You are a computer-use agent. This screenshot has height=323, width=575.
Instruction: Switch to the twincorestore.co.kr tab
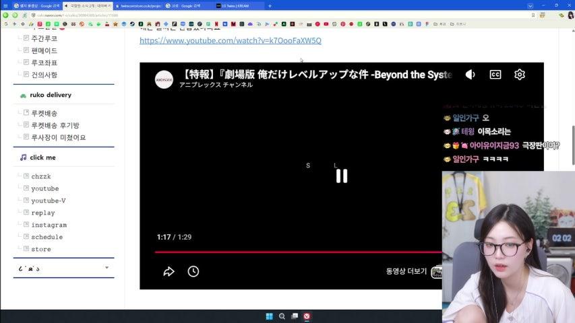coord(138,5)
